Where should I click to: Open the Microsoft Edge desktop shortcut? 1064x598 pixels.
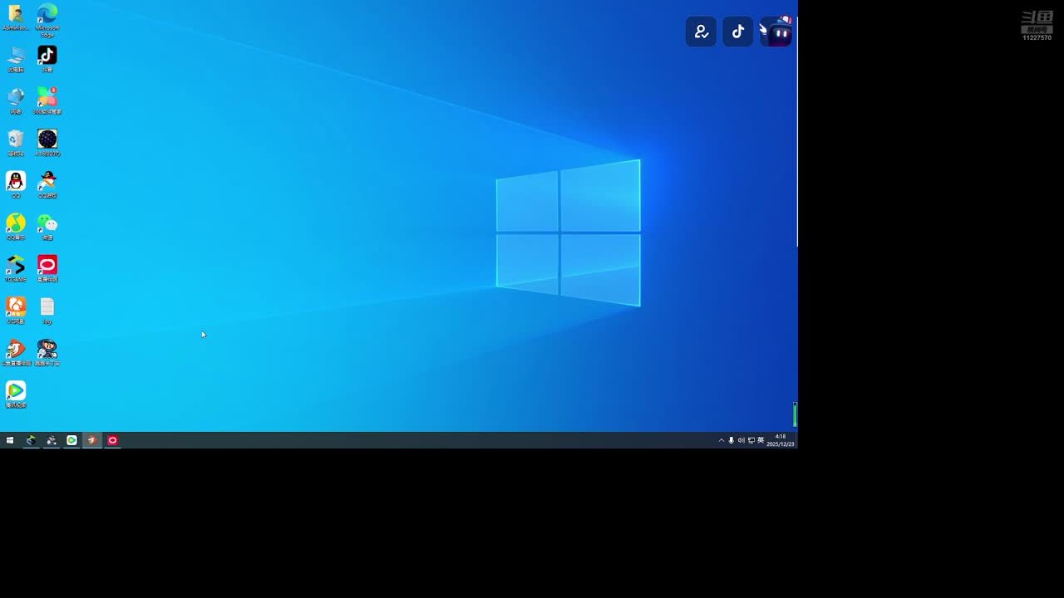point(47,20)
